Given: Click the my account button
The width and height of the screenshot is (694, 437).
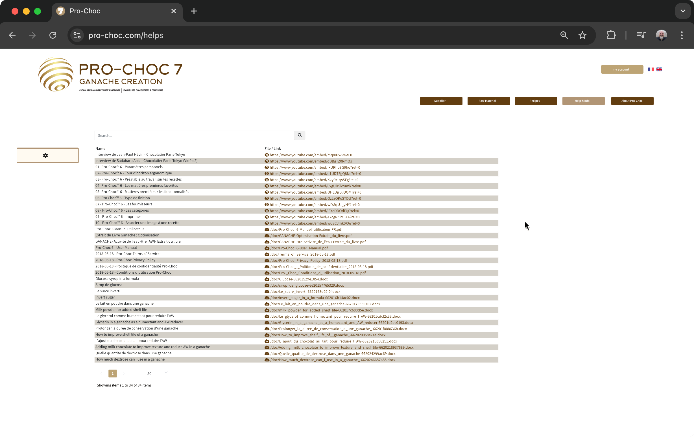Looking at the screenshot, I should pos(622,69).
